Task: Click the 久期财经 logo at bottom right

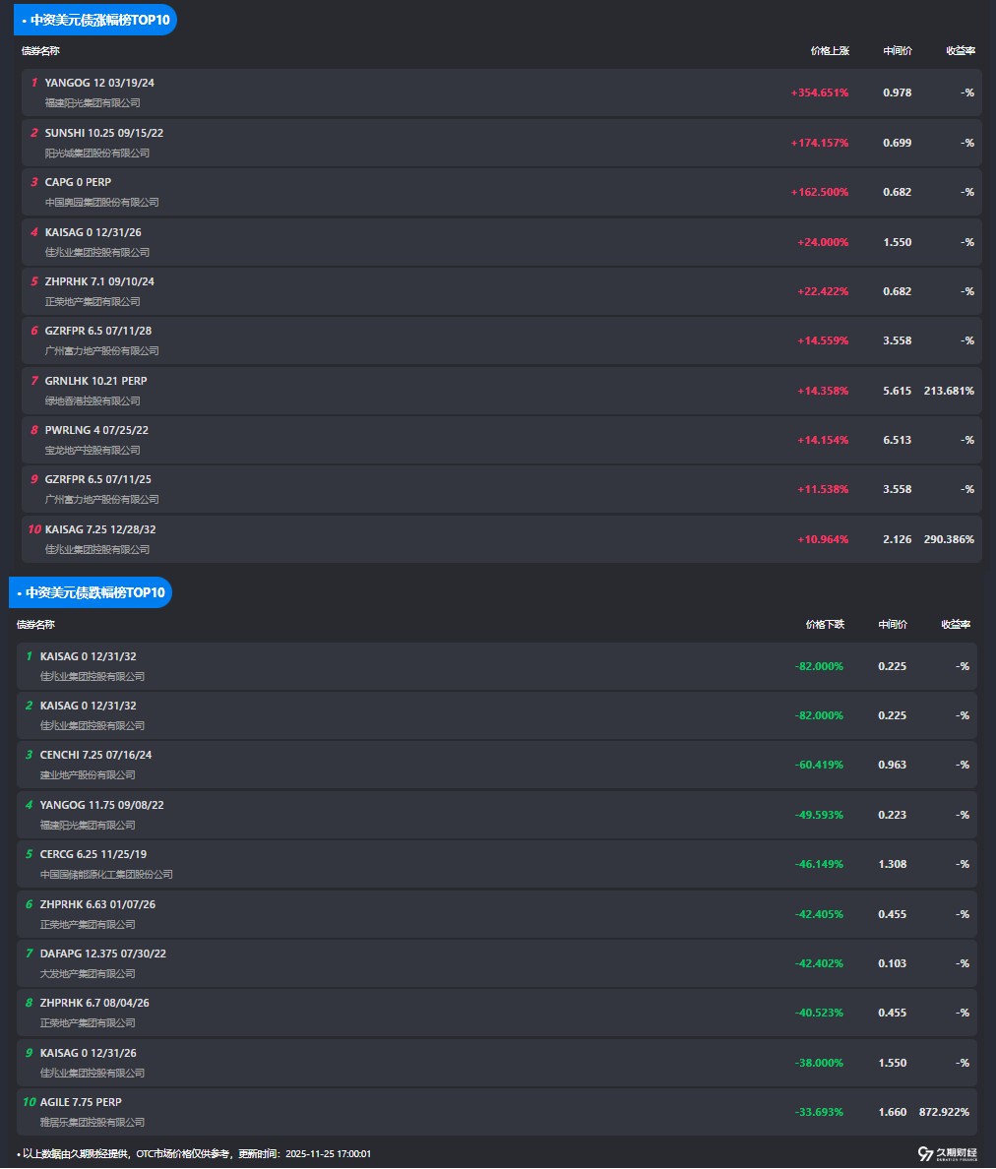Action: tap(947, 1153)
